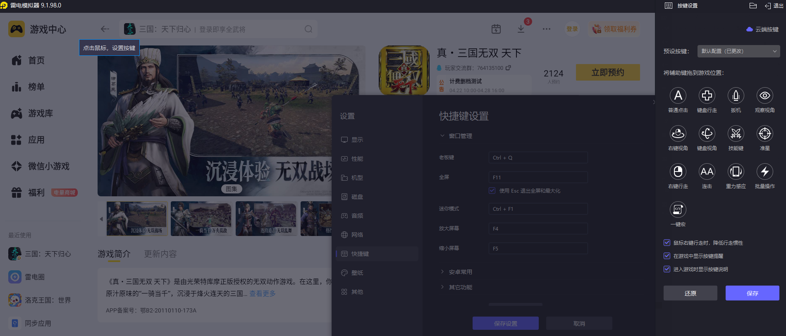Expand the 安卓常用 section
This screenshot has height=336, width=786.
460,272
